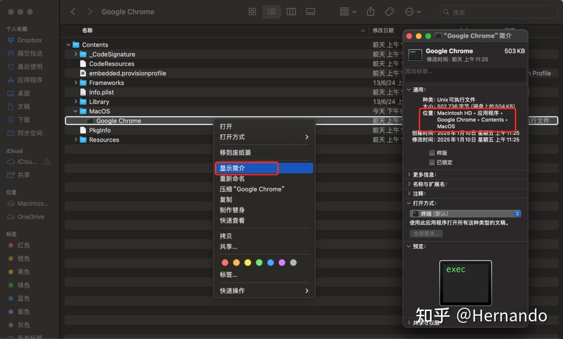
Task: Click the 全部更改 button
Action: pyautogui.click(x=426, y=234)
